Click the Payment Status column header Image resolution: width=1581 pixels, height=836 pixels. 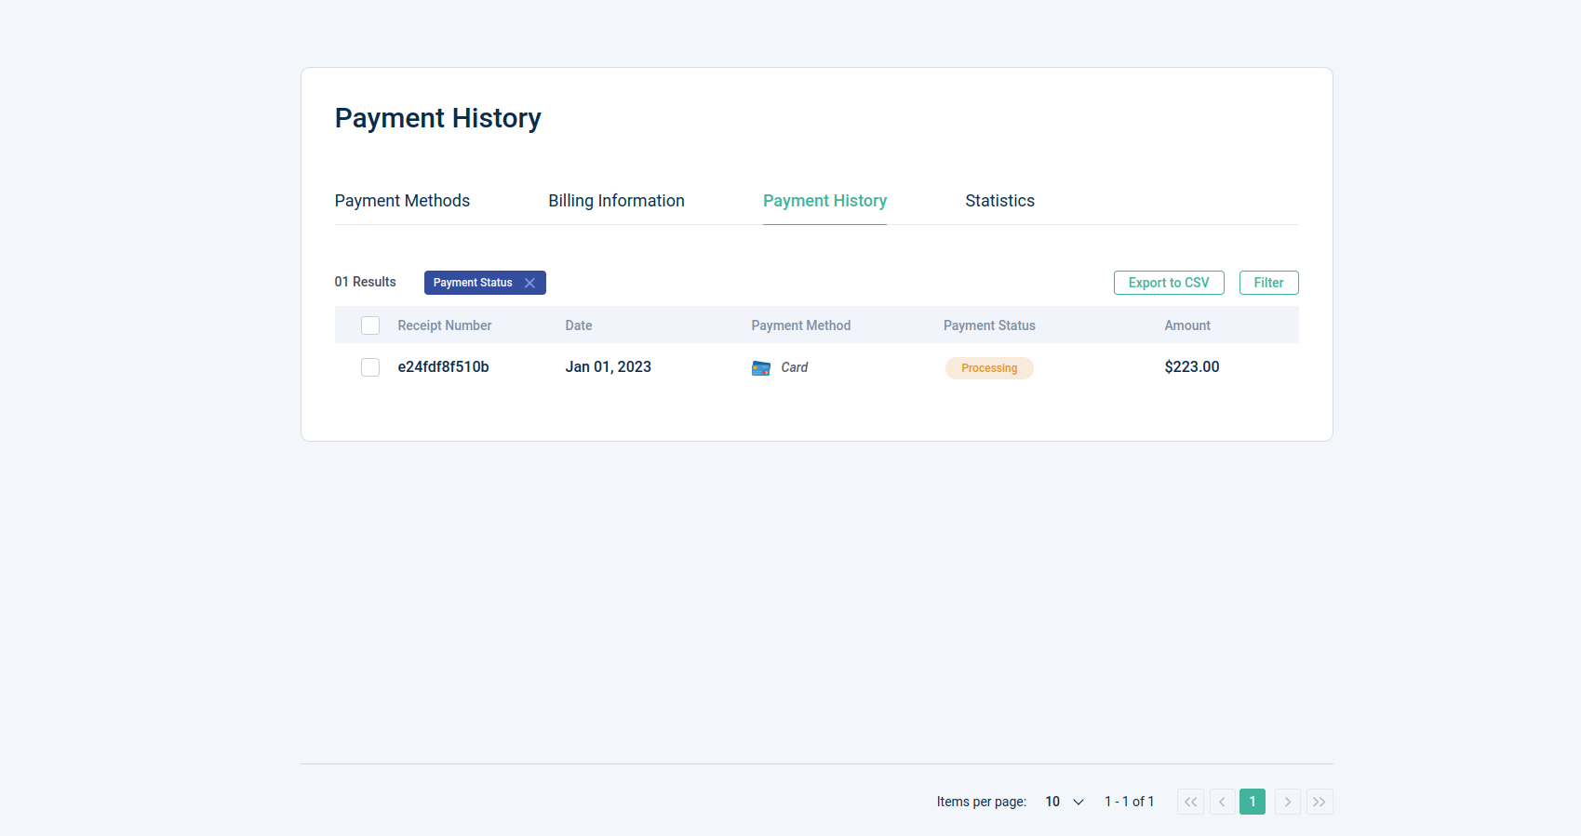click(x=989, y=325)
